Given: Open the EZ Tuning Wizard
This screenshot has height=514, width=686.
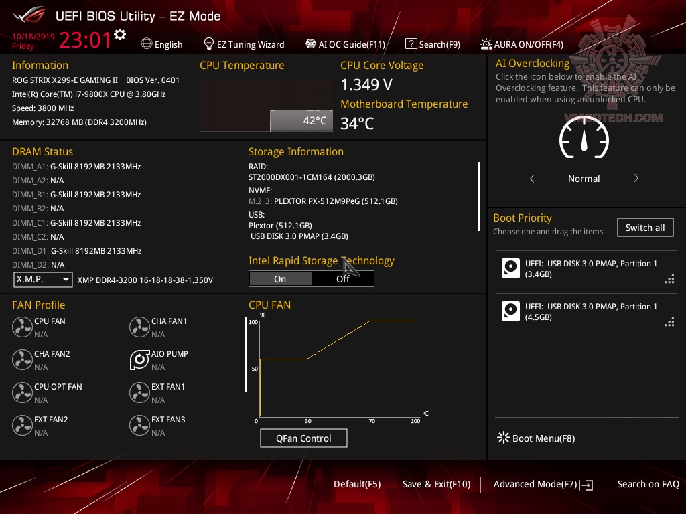Looking at the screenshot, I should 244,44.
